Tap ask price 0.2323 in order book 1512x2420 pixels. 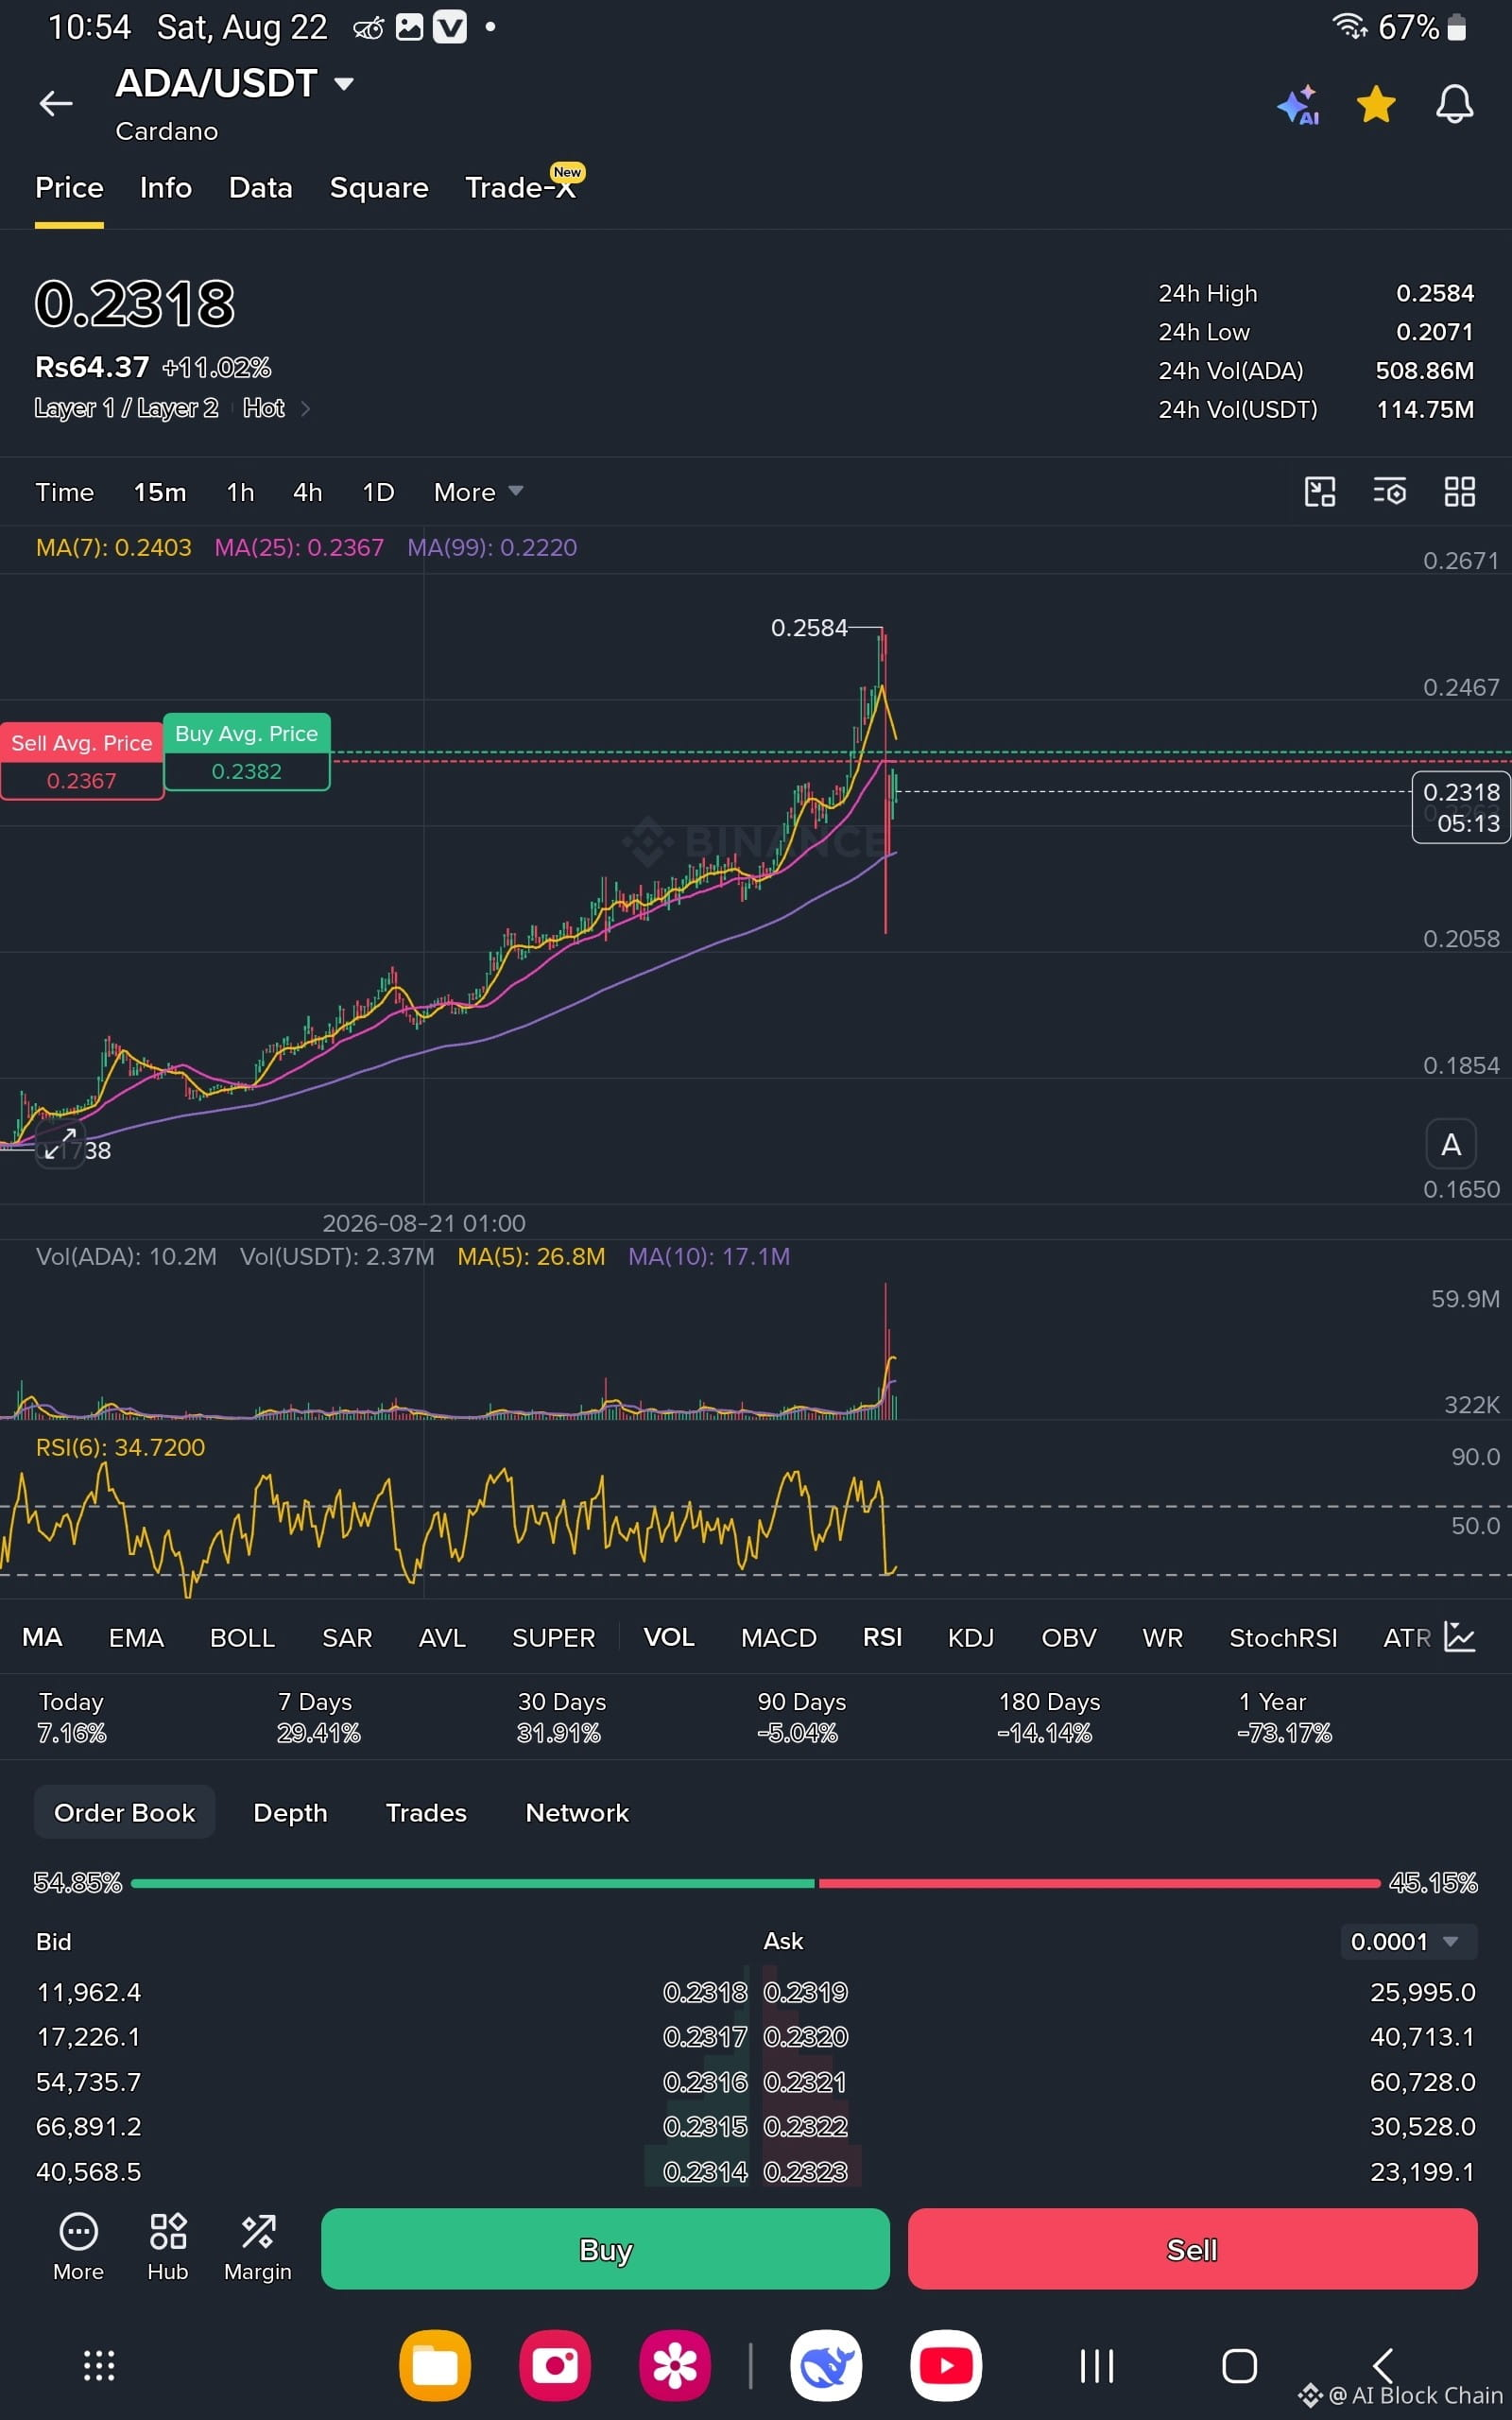point(805,2172)
